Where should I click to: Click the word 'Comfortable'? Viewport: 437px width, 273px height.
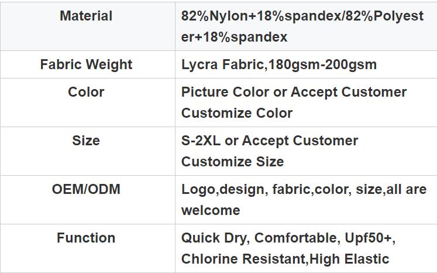(x=295, y=238)
